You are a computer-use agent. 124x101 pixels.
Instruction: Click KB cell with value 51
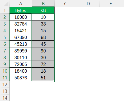click(x=43, y=78)
